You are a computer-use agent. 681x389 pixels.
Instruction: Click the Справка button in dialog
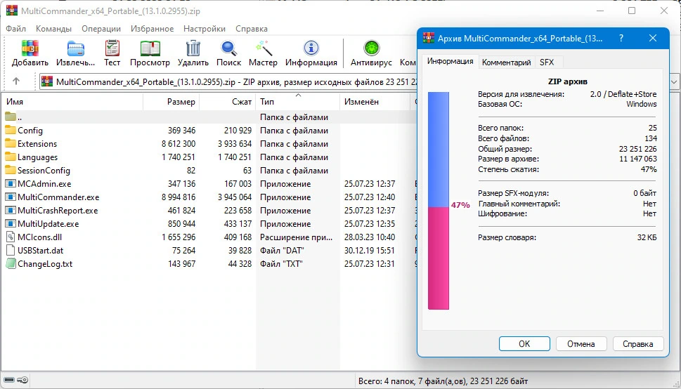coord(637,344)
